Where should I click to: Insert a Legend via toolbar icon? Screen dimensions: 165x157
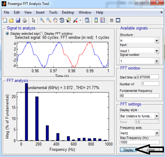click(102, 20)
